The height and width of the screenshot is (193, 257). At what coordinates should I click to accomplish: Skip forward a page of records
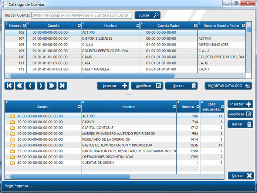[x=52, y=86]
